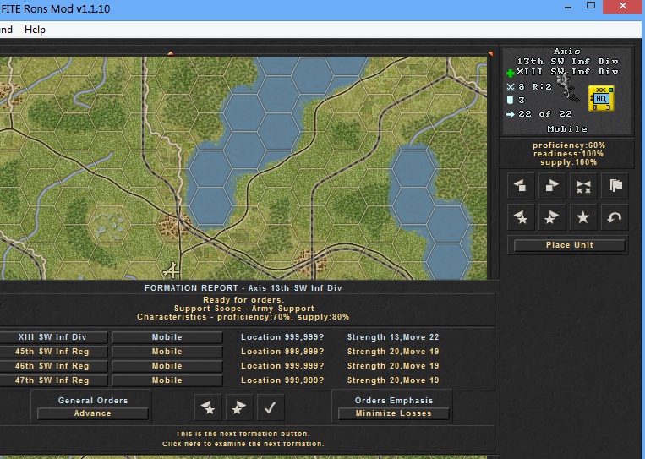645x459 pixels.
Task: Change Mobile status for 46th SW Inf Reg
Action: point(167,366)
